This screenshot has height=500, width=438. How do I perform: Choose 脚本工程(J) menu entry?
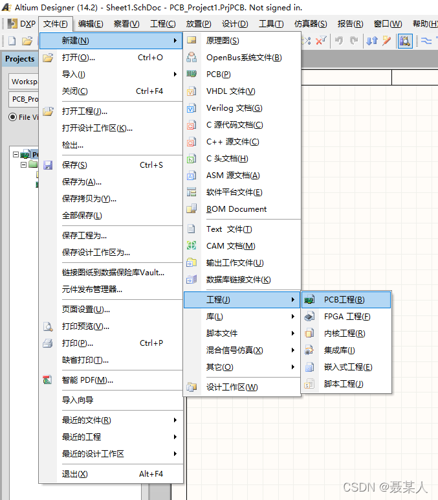346,384
